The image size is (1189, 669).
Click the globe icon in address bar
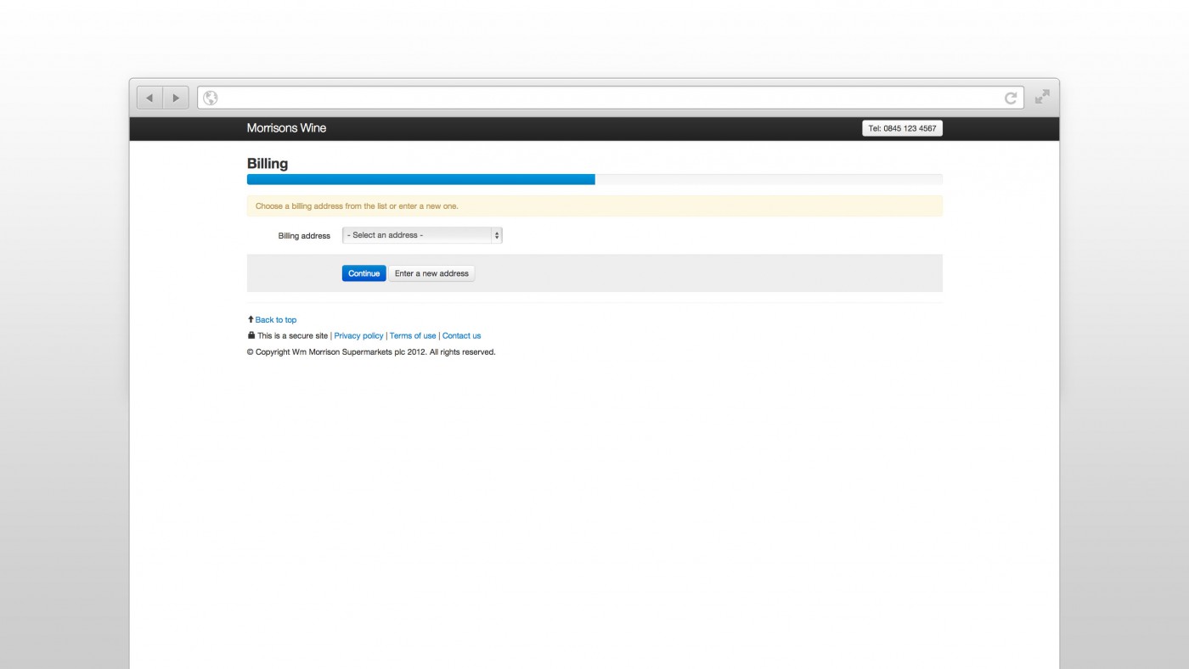(211, 98)
